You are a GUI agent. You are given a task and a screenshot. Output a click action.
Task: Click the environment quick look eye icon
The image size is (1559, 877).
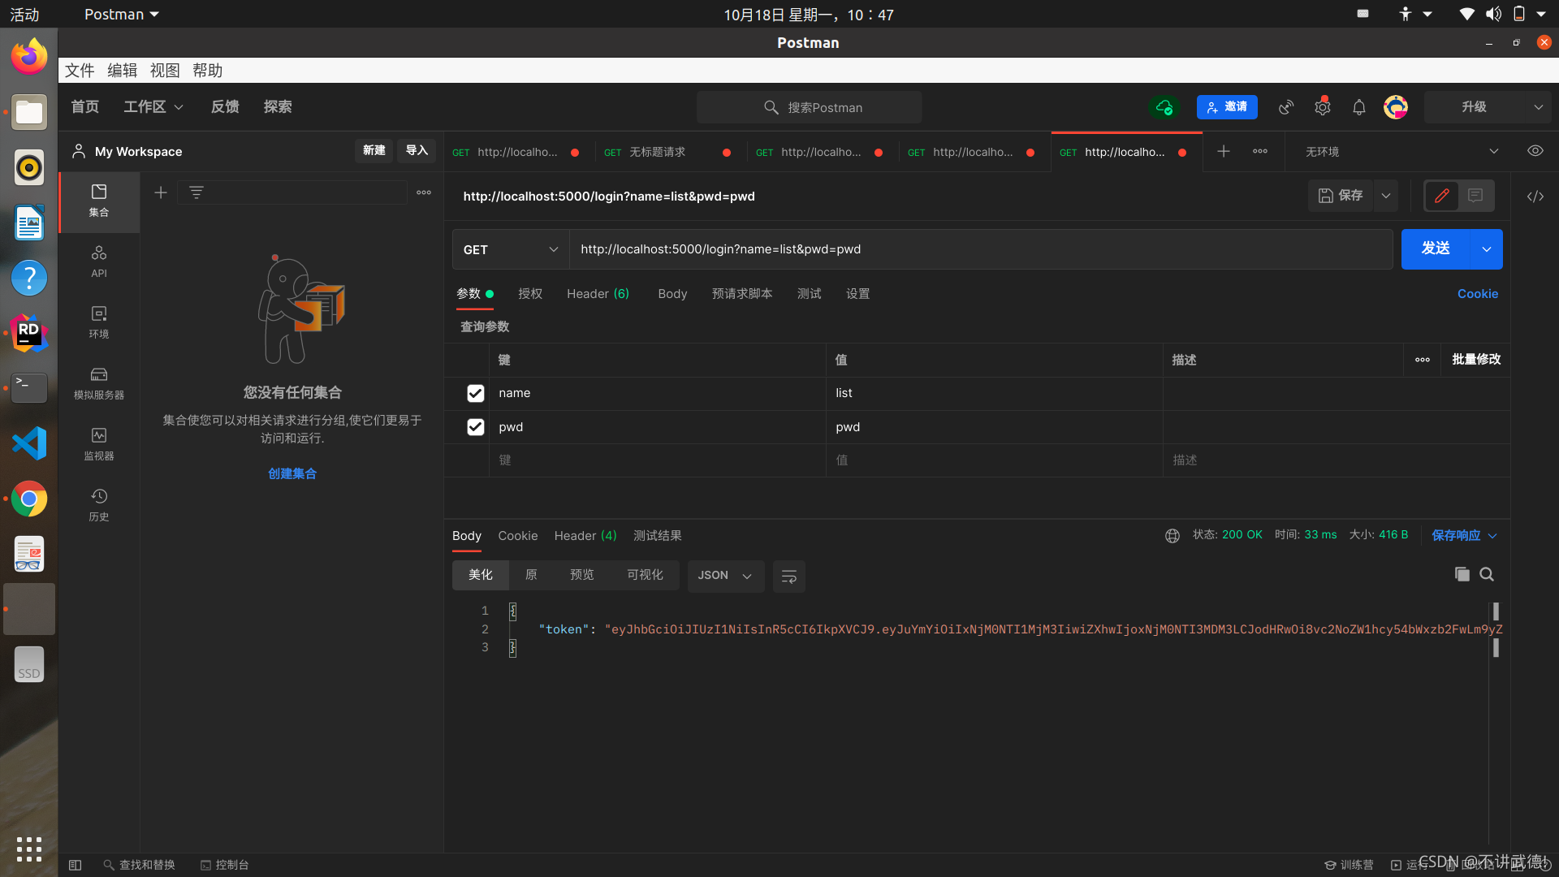pyautogui.click(x=1535, y=152)
